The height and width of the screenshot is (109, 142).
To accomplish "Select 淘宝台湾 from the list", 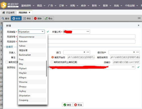I will (x=32, y=50).
